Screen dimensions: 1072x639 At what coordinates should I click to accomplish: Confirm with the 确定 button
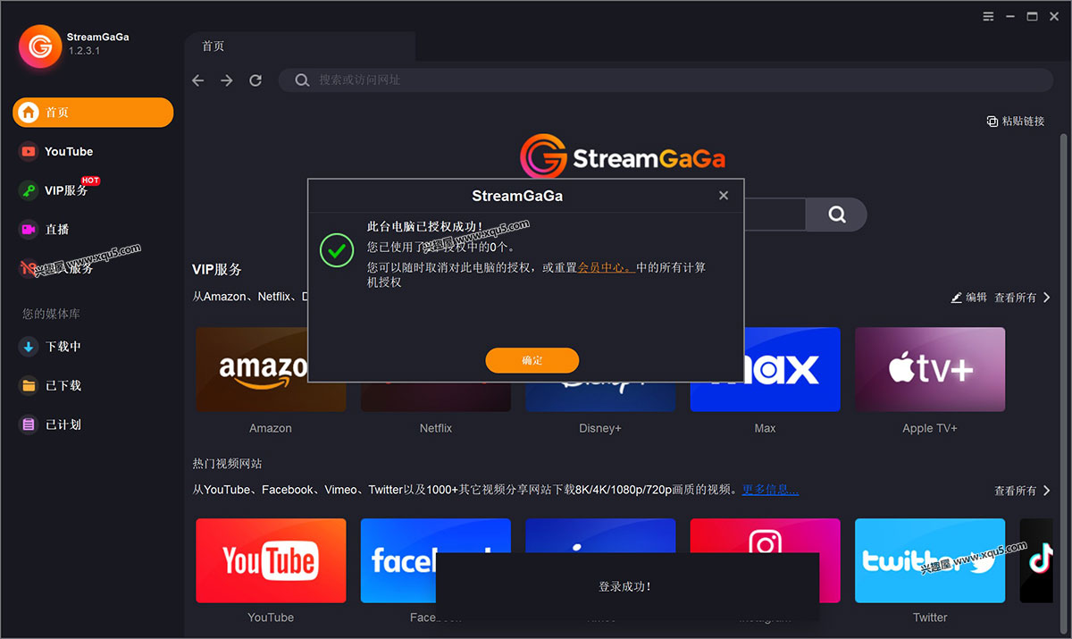tap(532, 360)
